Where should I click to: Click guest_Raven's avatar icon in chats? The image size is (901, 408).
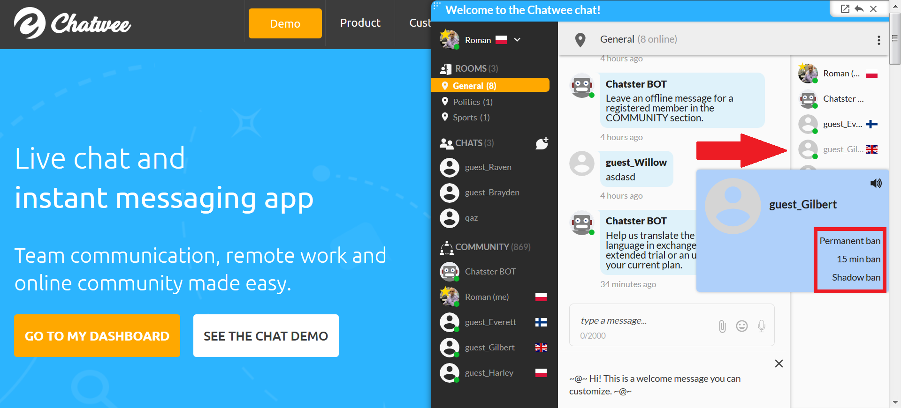tap(449, 167)
